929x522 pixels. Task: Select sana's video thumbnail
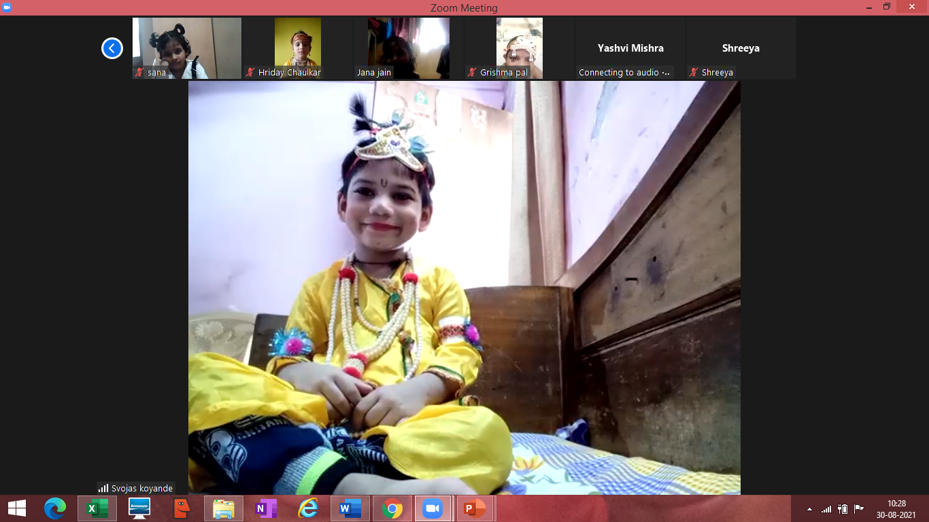pyautogui.click(x=187, y=48)
